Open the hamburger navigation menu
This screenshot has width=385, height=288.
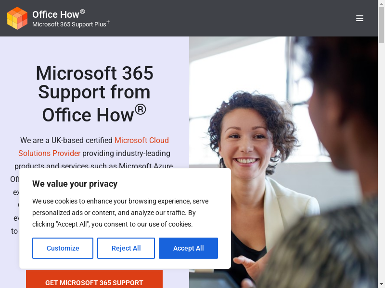tap(359, 18)
